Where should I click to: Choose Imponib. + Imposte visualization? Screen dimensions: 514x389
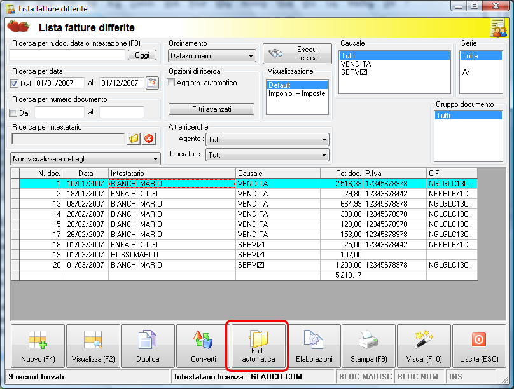click(296, 93)
